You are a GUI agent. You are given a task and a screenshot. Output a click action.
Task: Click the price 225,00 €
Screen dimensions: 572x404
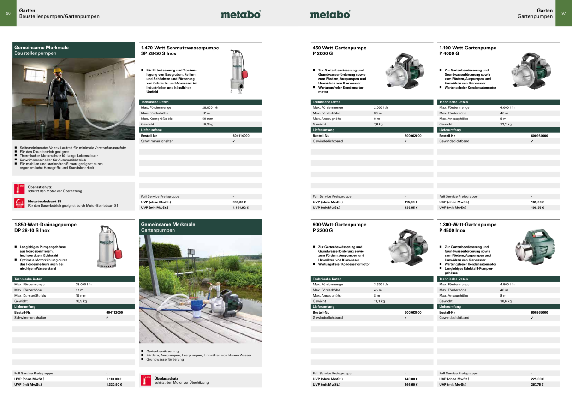[x=537, y=379]
